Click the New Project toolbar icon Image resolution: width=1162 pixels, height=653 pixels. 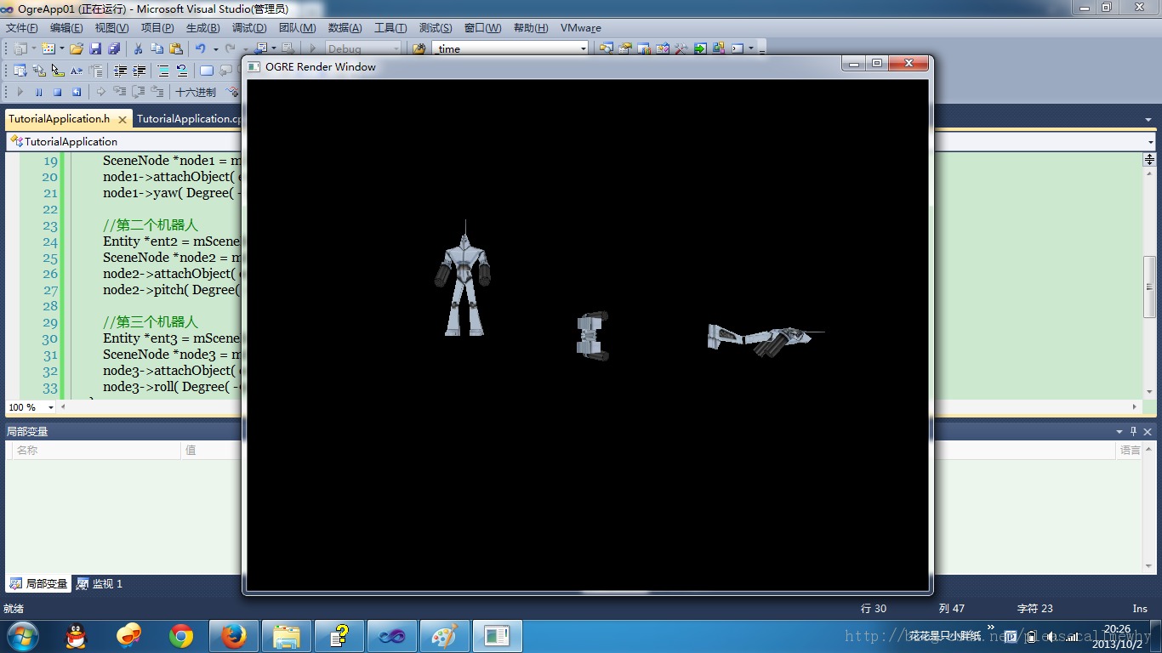[20, 48]
